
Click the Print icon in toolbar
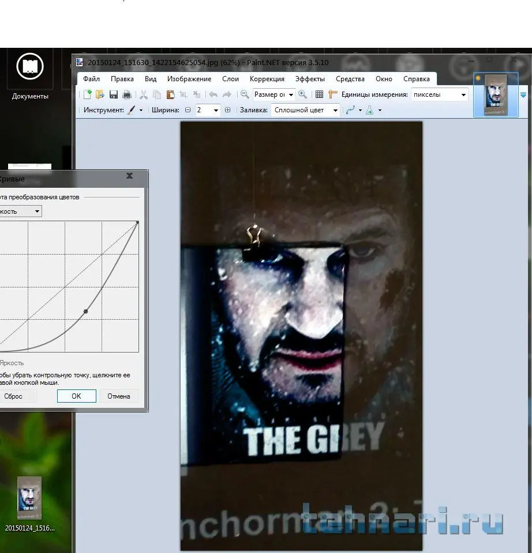126,94
